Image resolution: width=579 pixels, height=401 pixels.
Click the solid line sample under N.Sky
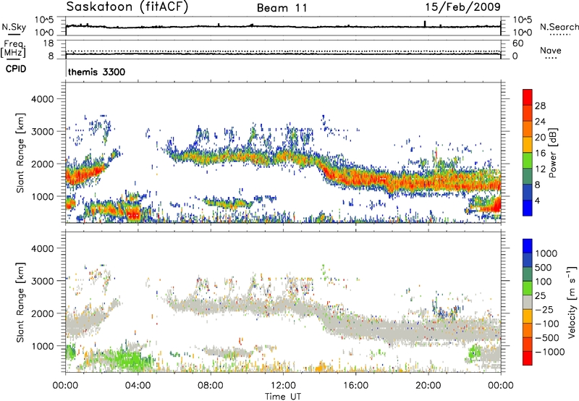coord(14,34)
